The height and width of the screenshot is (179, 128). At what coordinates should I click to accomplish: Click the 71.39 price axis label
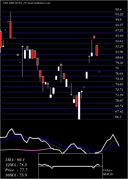coord(119,95)
